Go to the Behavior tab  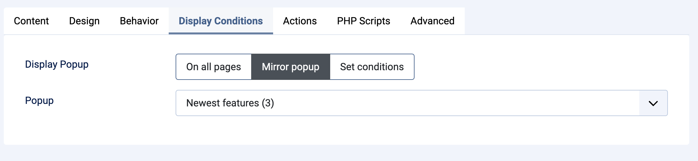(139, 21)
